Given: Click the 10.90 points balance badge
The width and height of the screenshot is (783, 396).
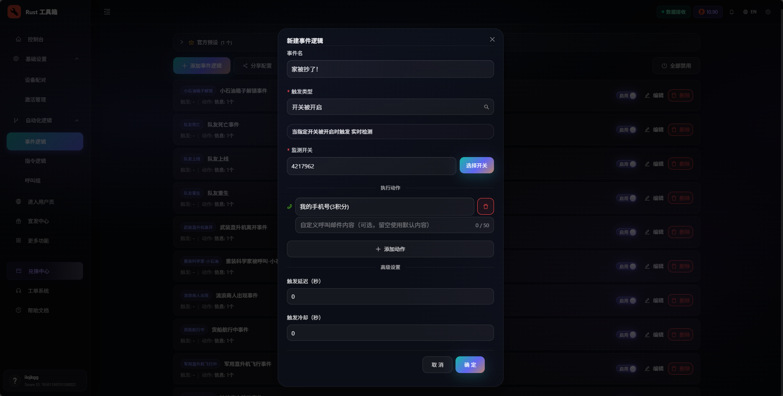Looking at the screenshot, I should pyautogui.click(x=708, y=12).
